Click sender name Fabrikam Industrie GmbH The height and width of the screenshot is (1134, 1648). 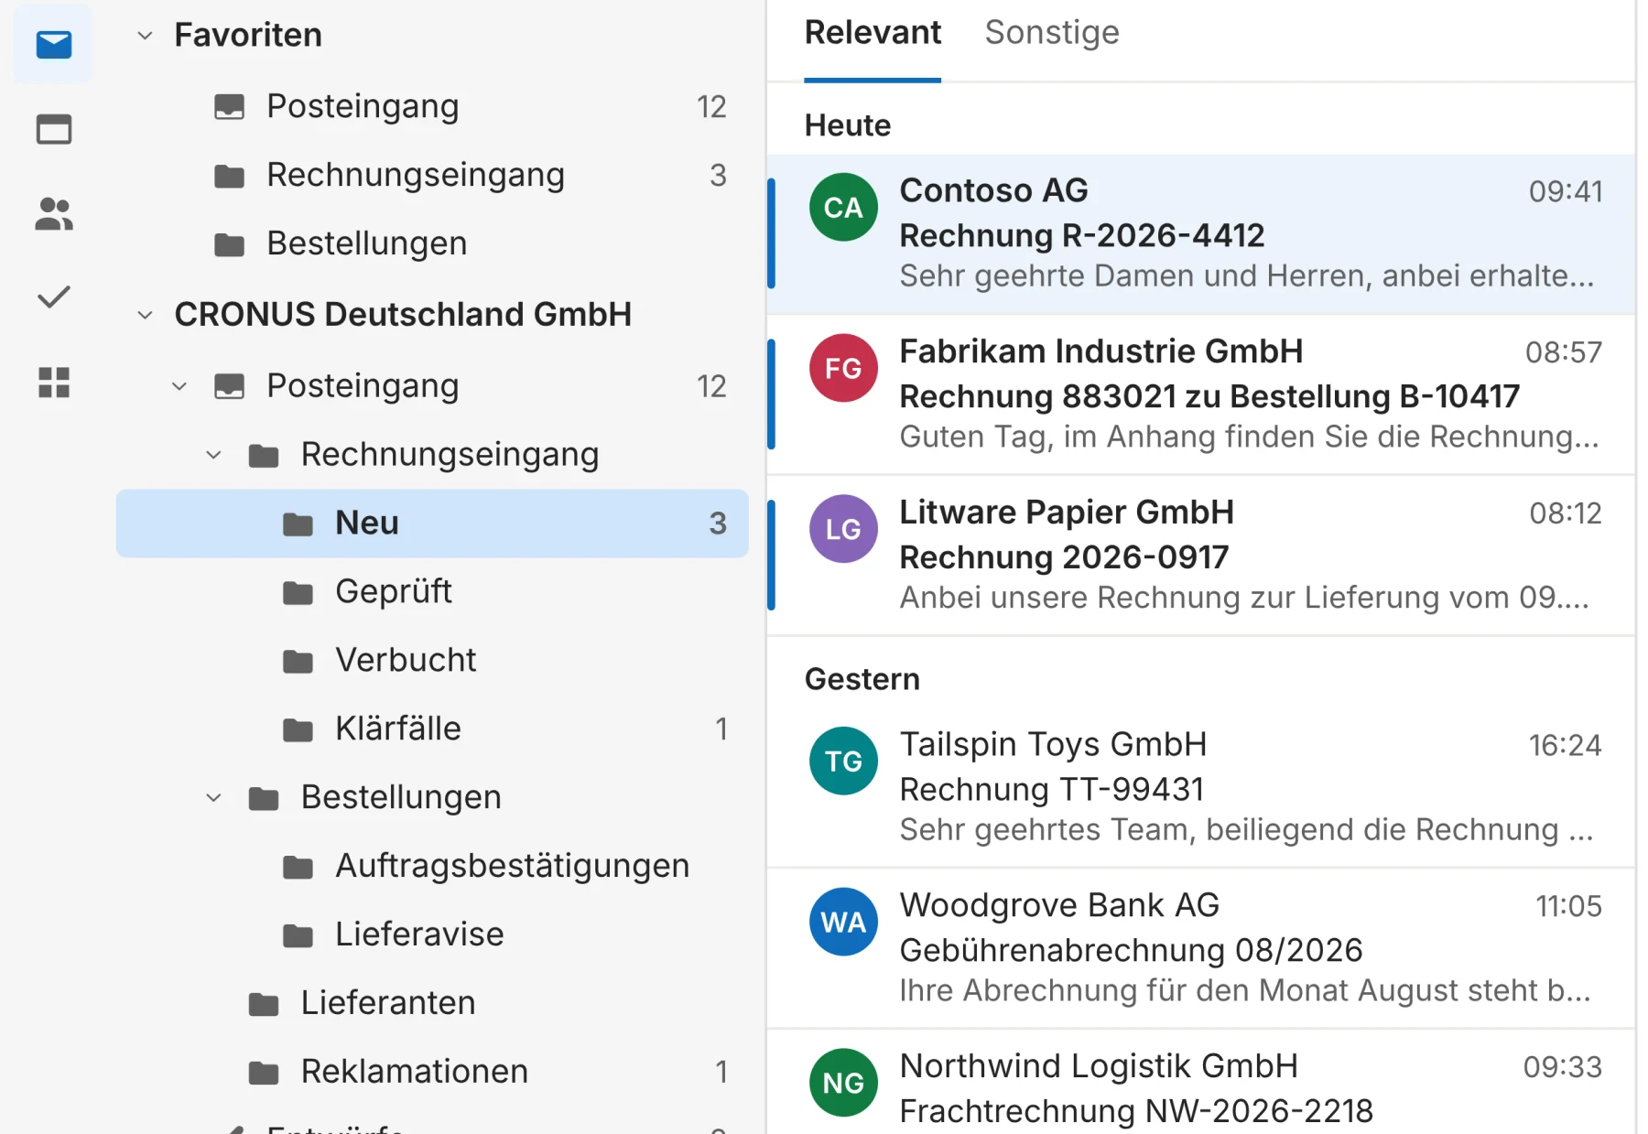point(1101,351)
